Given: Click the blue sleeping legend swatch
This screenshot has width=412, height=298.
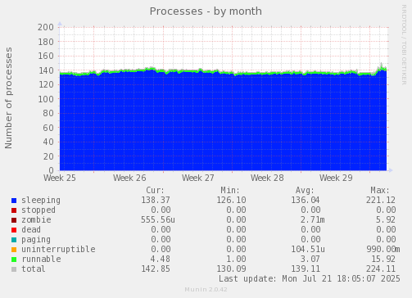Looking at the screenshot, I should tap(14, 201).
